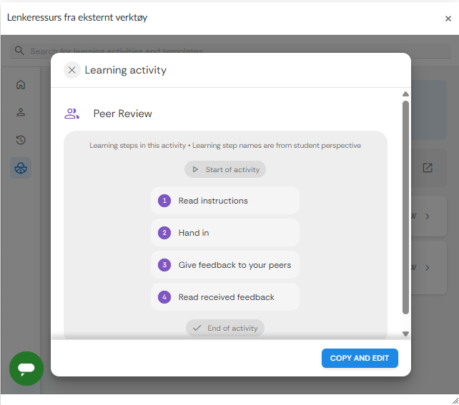Viewport: 459px width, 405px height.
Task: Open the Home icon in sidebar
Action: pos(21,84)
